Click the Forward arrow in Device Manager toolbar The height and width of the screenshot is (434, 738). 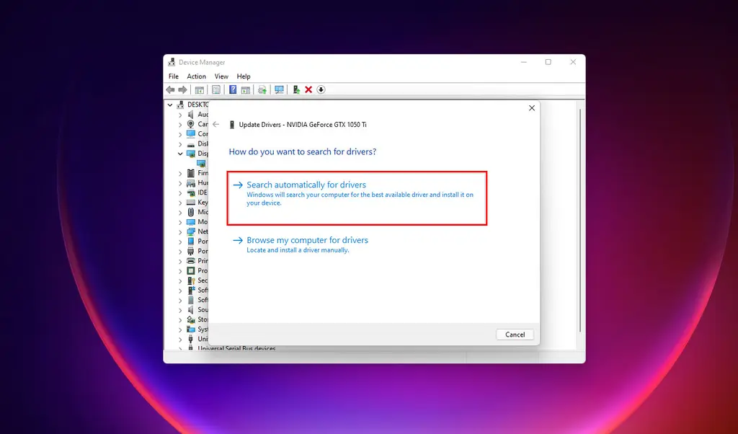coord(182,89)
